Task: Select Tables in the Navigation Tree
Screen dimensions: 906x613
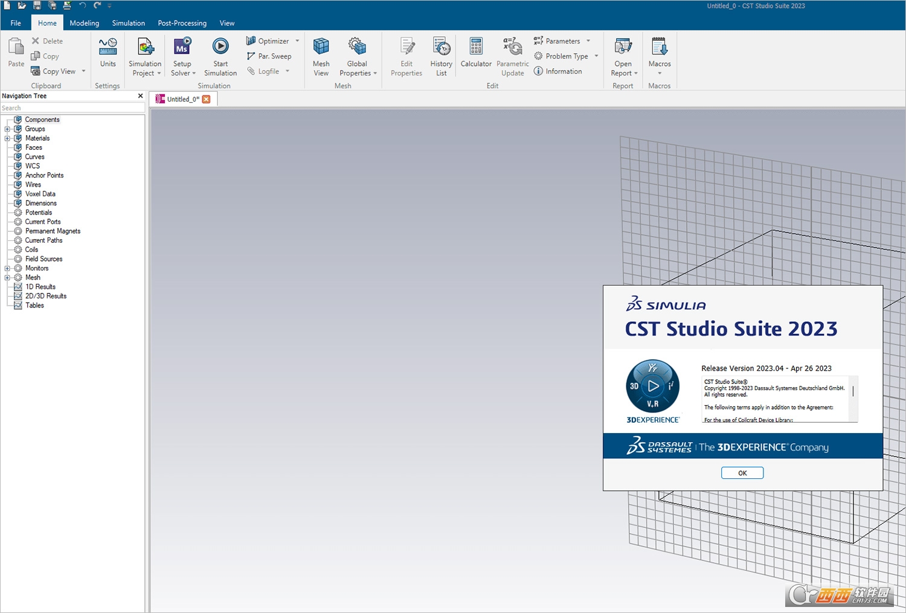Action: pos(34,306)
